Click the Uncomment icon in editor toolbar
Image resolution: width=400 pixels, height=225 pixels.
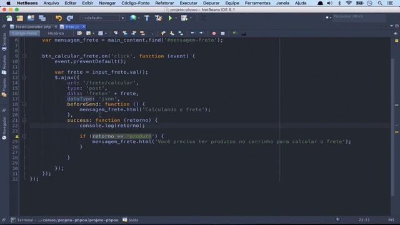(x=244, y=33)
